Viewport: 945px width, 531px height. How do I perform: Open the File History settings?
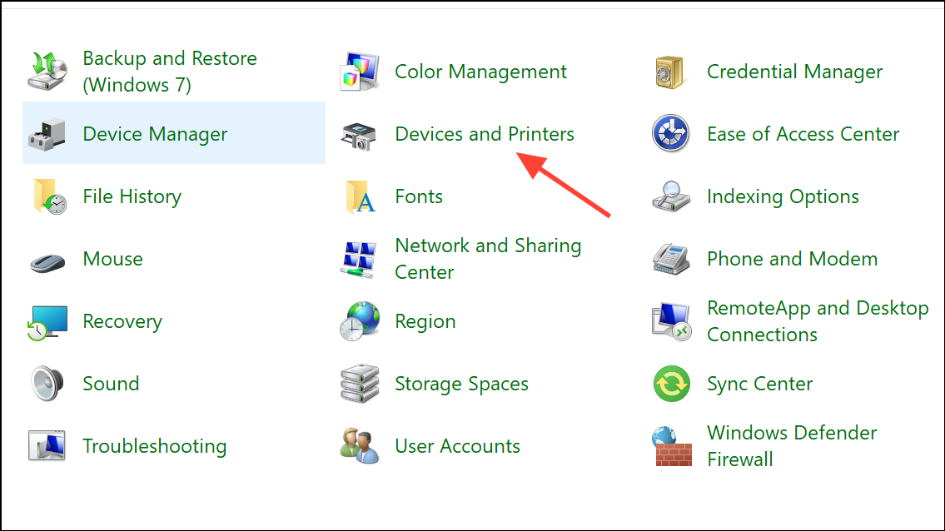point(132,196)
